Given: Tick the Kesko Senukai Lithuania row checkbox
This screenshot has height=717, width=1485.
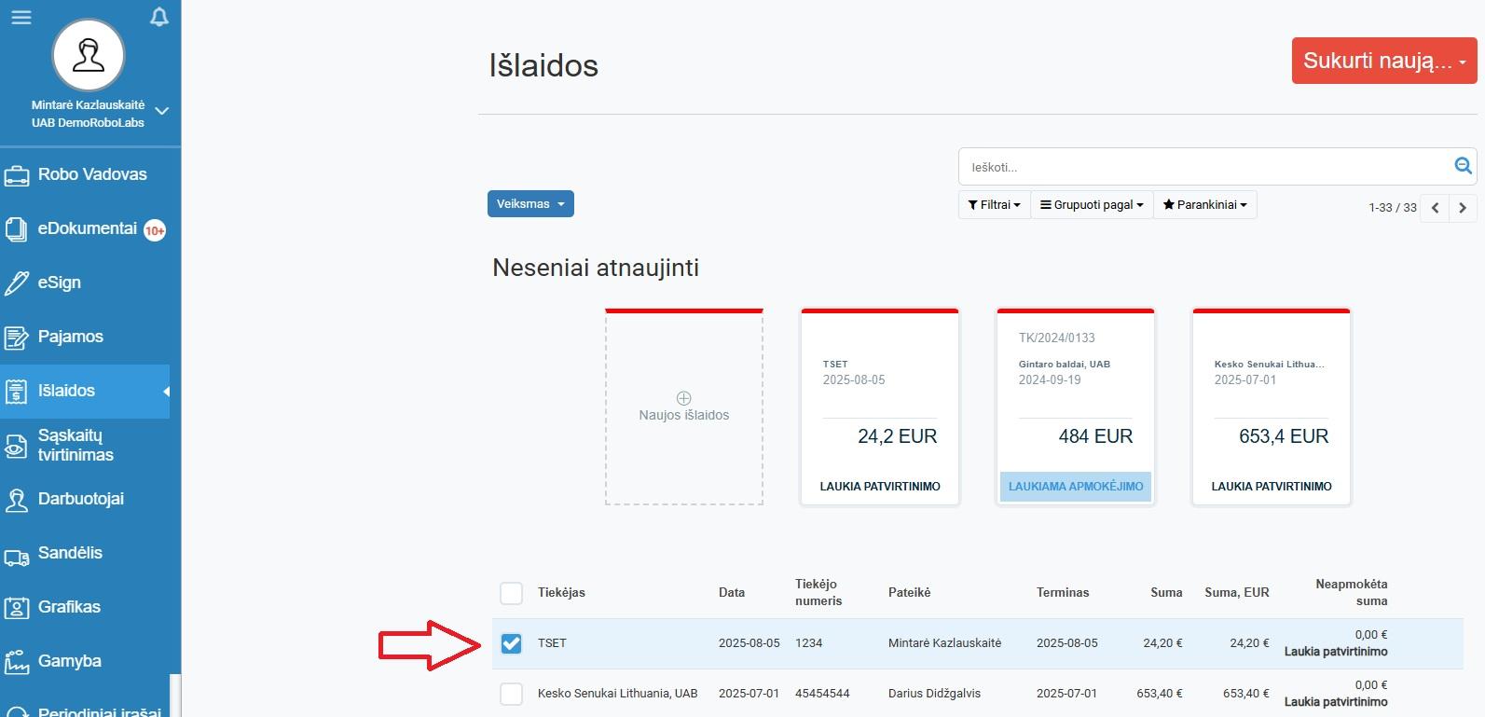Looking at the screenshot, I should coord(511,694).
